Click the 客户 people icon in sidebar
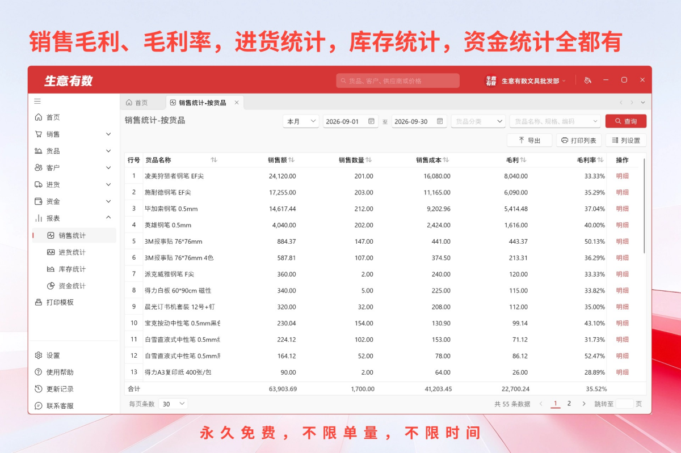This screenshot has height=453, width=681. [x=39, y=168]
